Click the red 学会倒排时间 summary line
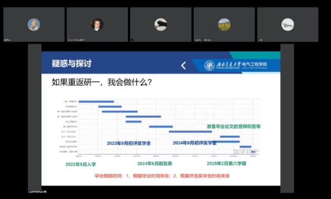The image size is (331, 199). [162, 176]
